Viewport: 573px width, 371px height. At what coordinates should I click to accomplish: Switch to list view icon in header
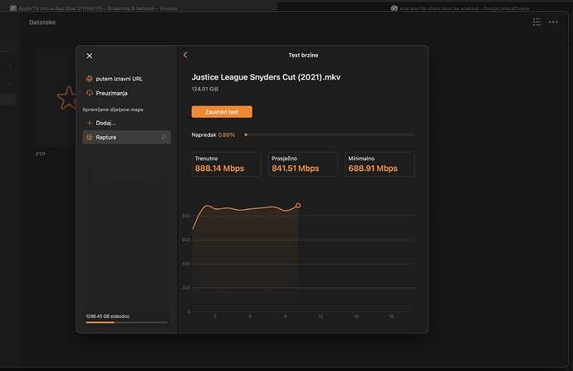pyautogui.click(x=536, y=22)
